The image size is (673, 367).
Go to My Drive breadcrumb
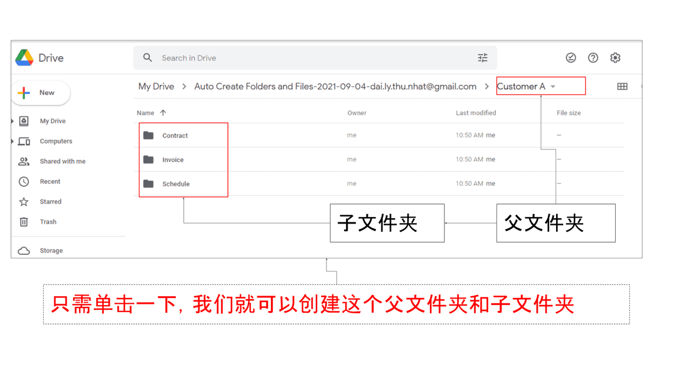tap(156, 87)
